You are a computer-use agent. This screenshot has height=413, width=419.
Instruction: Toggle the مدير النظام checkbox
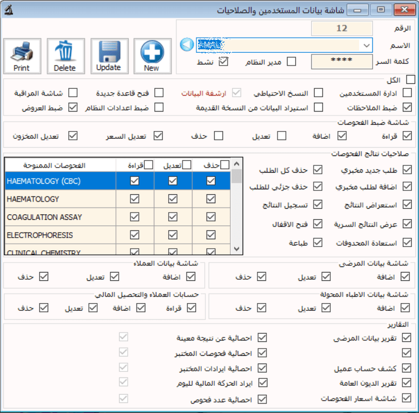tap(291, 62)
